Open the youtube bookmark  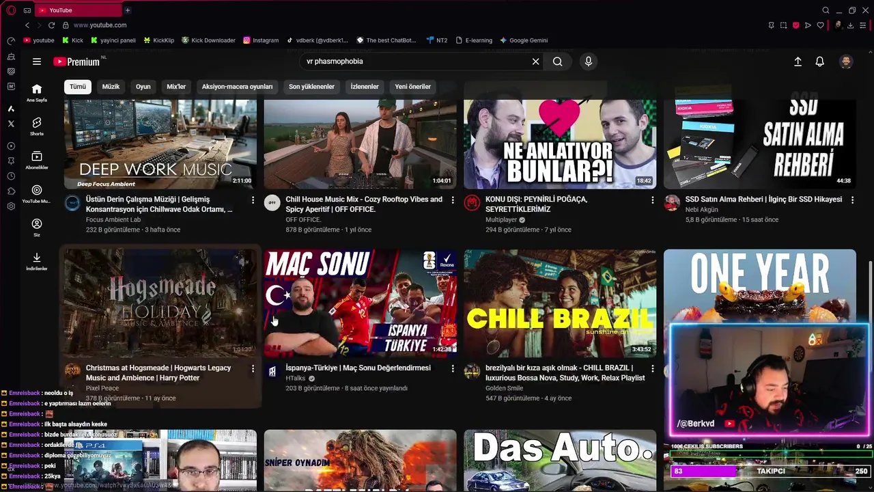click(39, 40)
